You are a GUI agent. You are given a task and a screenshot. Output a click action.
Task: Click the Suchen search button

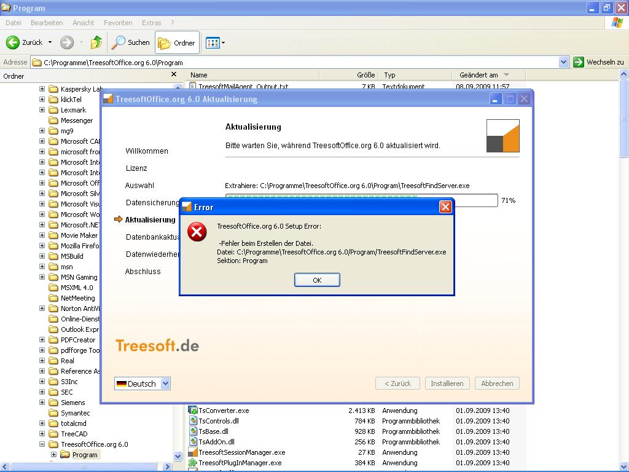click(130, 42)
